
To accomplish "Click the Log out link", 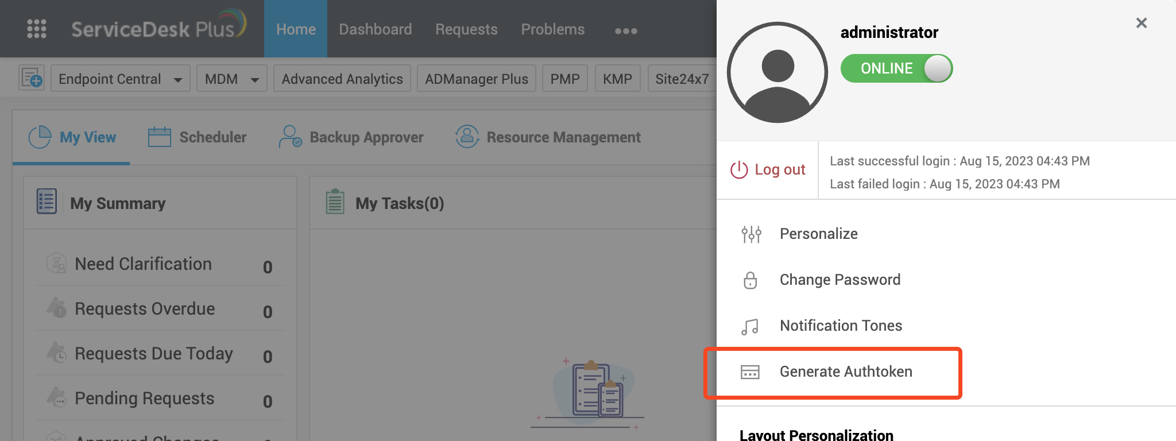I will [780, 169].
